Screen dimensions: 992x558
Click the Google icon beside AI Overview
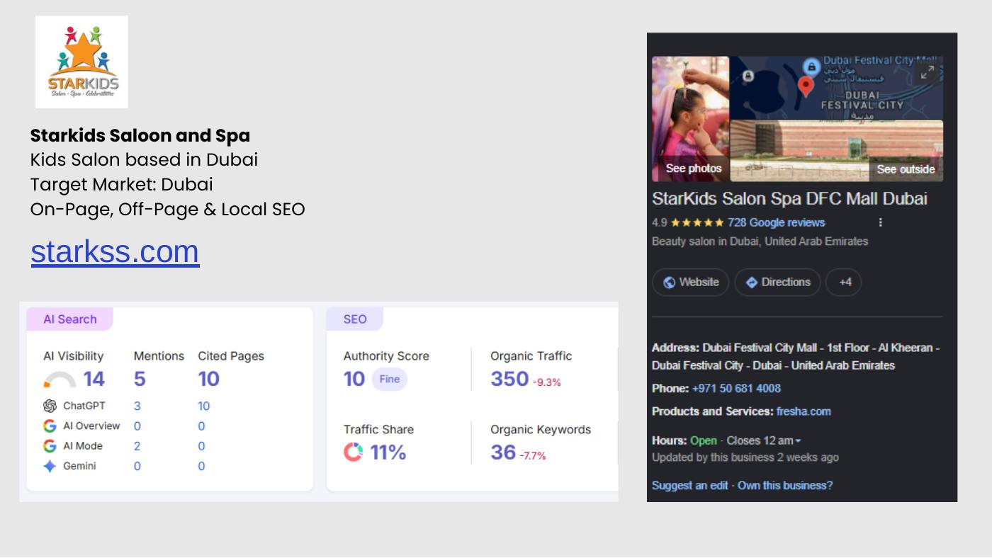[x=50, y=426]
